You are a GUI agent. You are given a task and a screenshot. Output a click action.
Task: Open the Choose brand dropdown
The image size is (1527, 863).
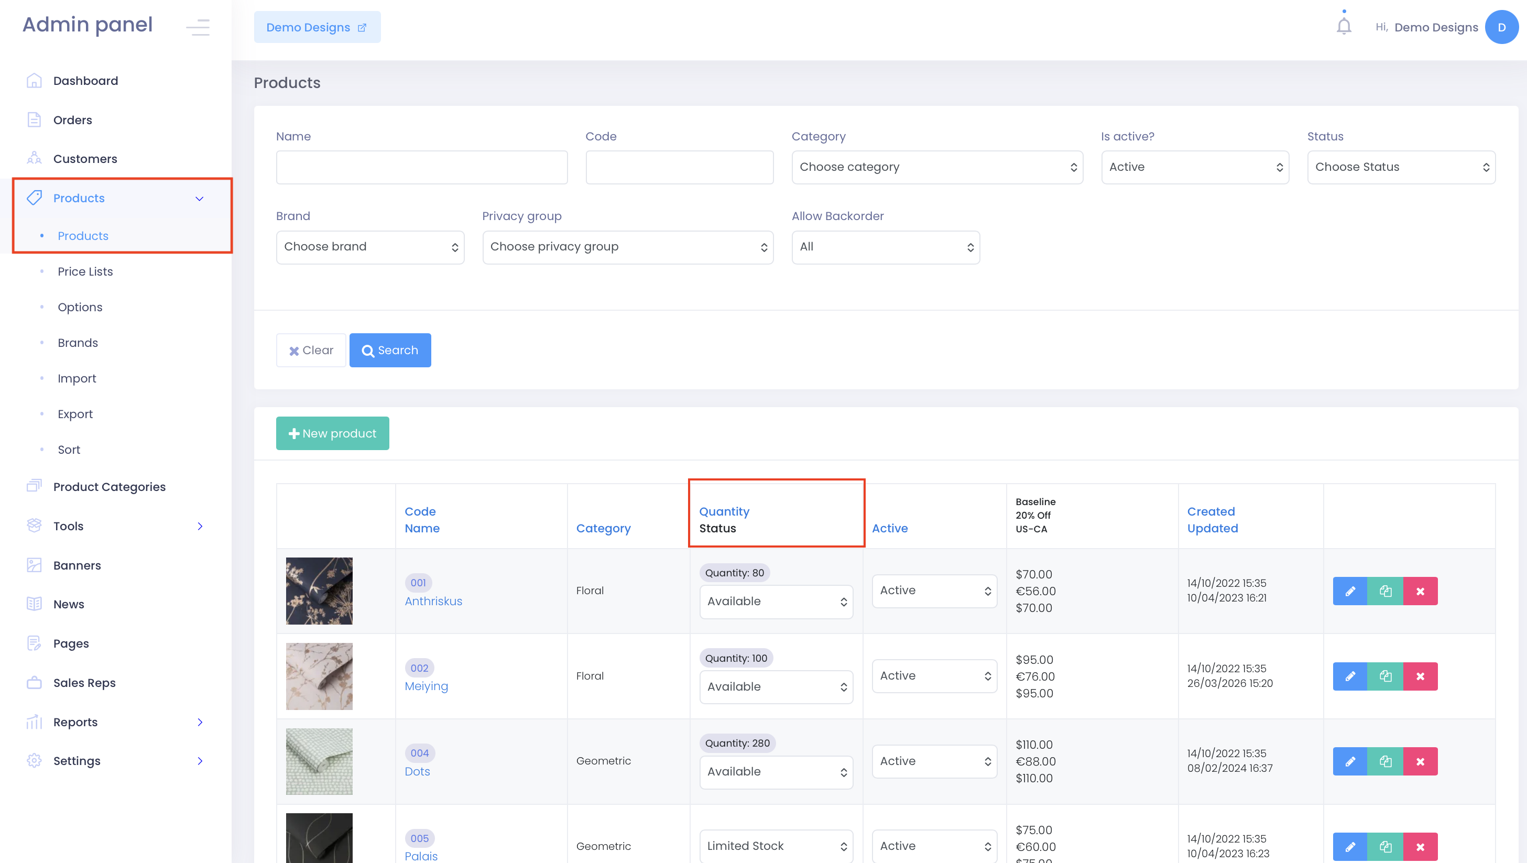tap(370, 247)
